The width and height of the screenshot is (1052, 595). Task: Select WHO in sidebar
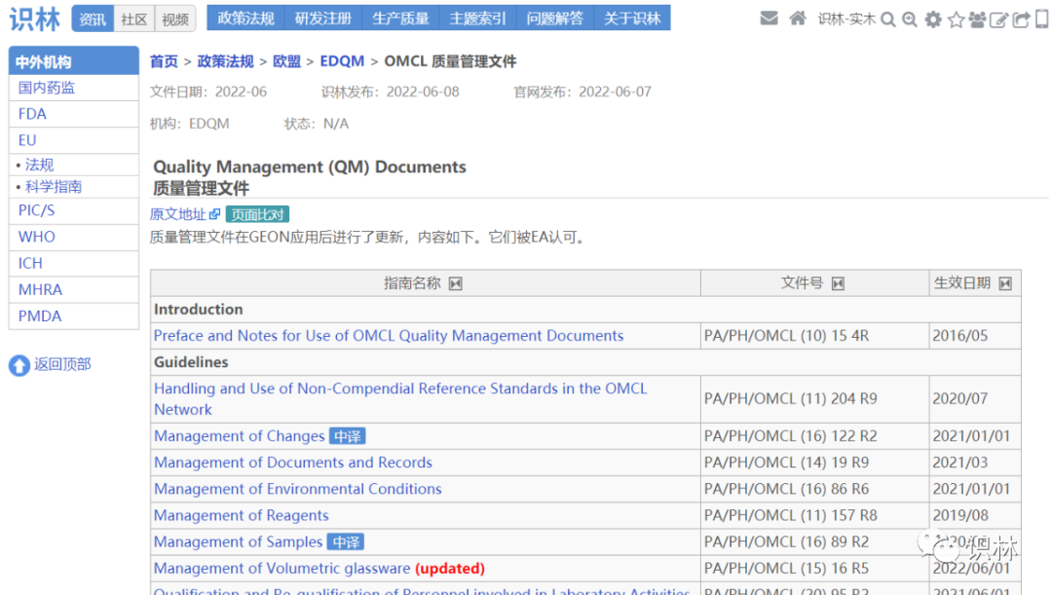pyautogui.click(x=74, y=237)
